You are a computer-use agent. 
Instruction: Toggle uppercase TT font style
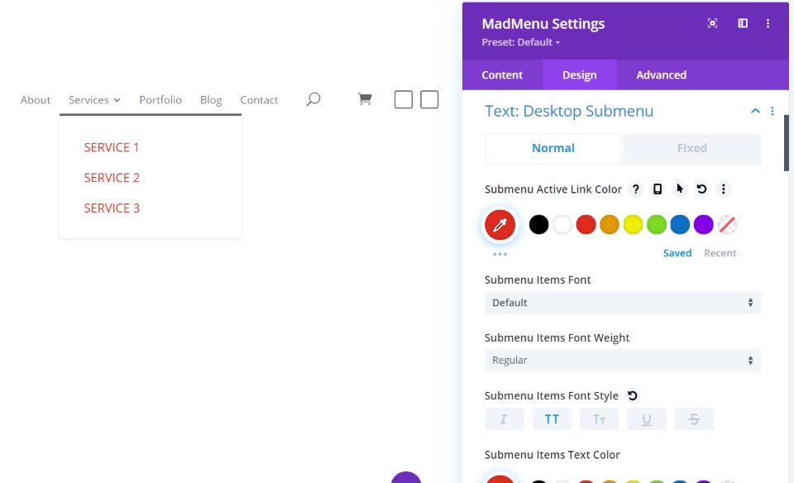coord(552,419)
